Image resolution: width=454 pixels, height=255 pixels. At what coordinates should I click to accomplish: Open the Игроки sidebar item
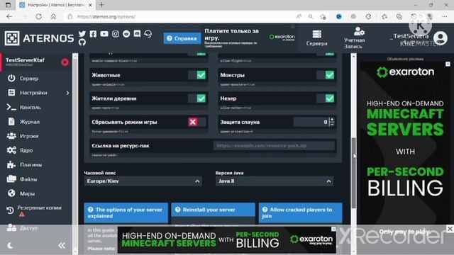29,136
